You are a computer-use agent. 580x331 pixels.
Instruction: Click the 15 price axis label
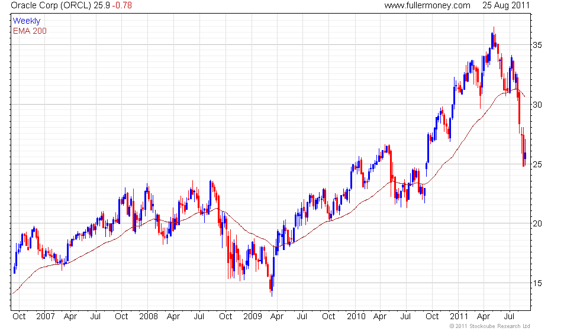(x=537, y=283)
